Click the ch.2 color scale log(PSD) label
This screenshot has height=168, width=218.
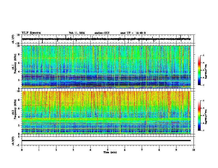click(206, 117)
